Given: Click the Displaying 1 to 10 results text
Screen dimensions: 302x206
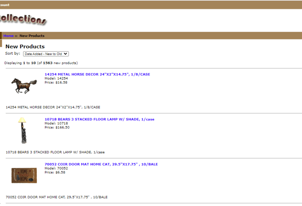Looking at the screenshot, I should tap(41, 63).
